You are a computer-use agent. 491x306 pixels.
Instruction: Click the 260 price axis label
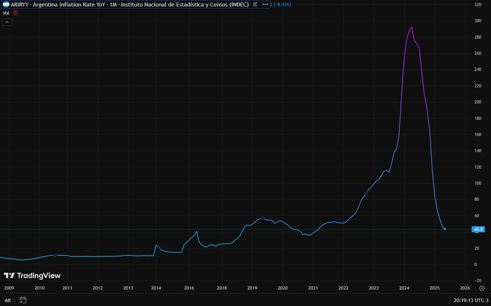pyautogui.click(x=478, y=53)
